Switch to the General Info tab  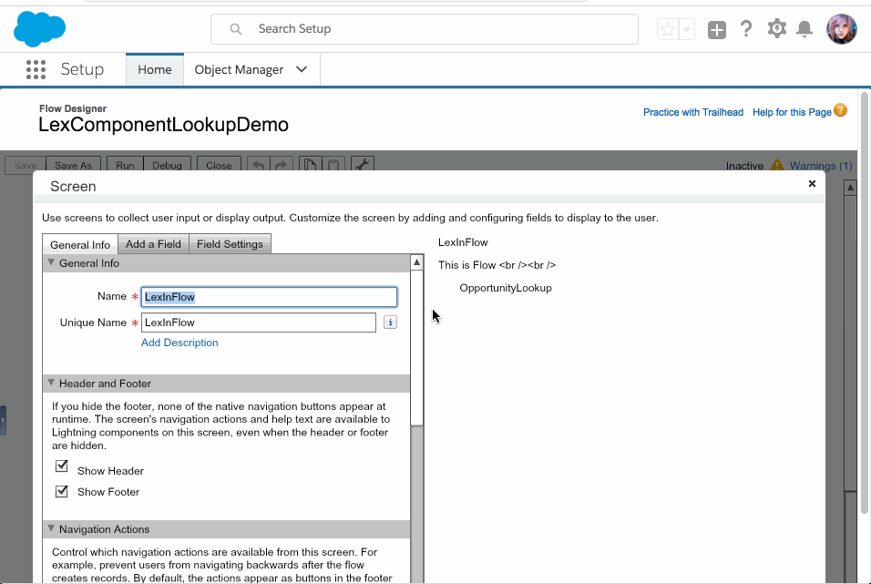click(80, 244)
